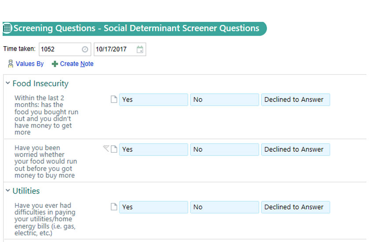Screen dimensions: 369x242
Task: Click note icon beside utilities bills question
Action: click(x=114, y=207)
